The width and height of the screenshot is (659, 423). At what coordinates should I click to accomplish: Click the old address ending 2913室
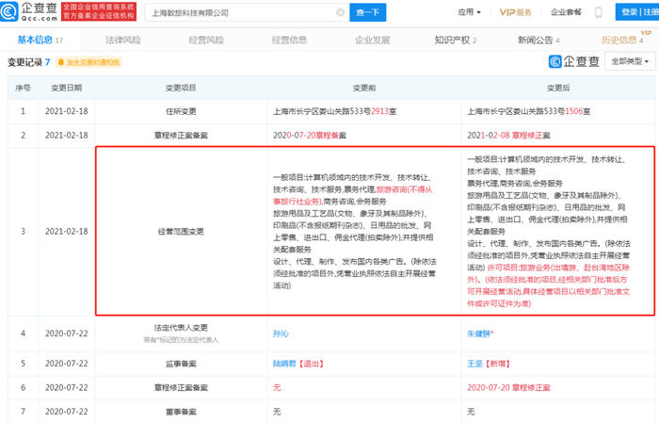334,111
